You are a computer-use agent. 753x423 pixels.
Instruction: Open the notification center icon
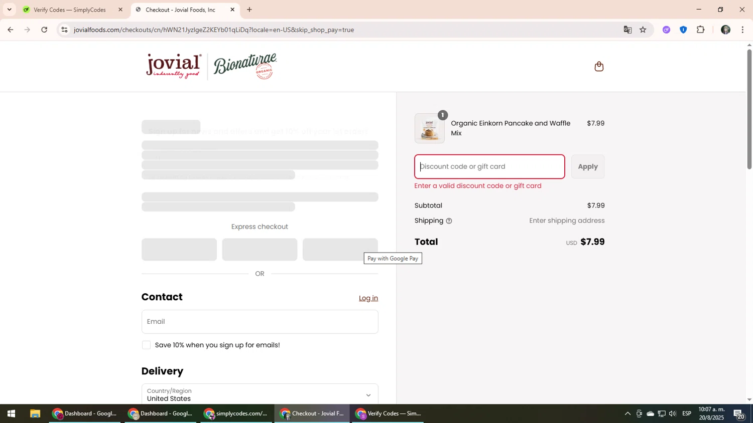click(739, 414)
